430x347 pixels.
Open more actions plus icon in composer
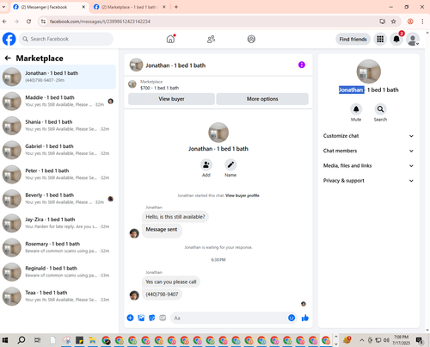(130, 318)
